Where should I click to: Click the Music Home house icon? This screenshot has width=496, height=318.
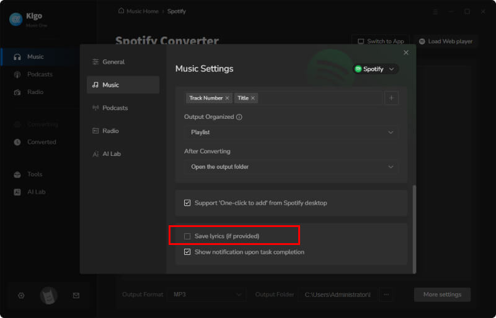[121, 11]
